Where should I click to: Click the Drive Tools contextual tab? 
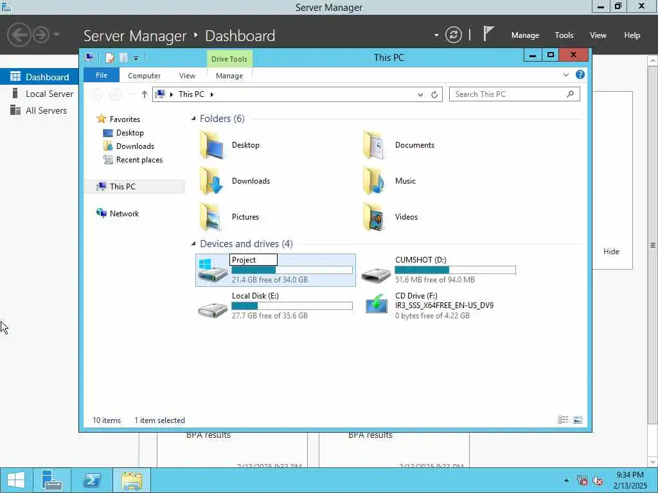click(x=229, y=58)
